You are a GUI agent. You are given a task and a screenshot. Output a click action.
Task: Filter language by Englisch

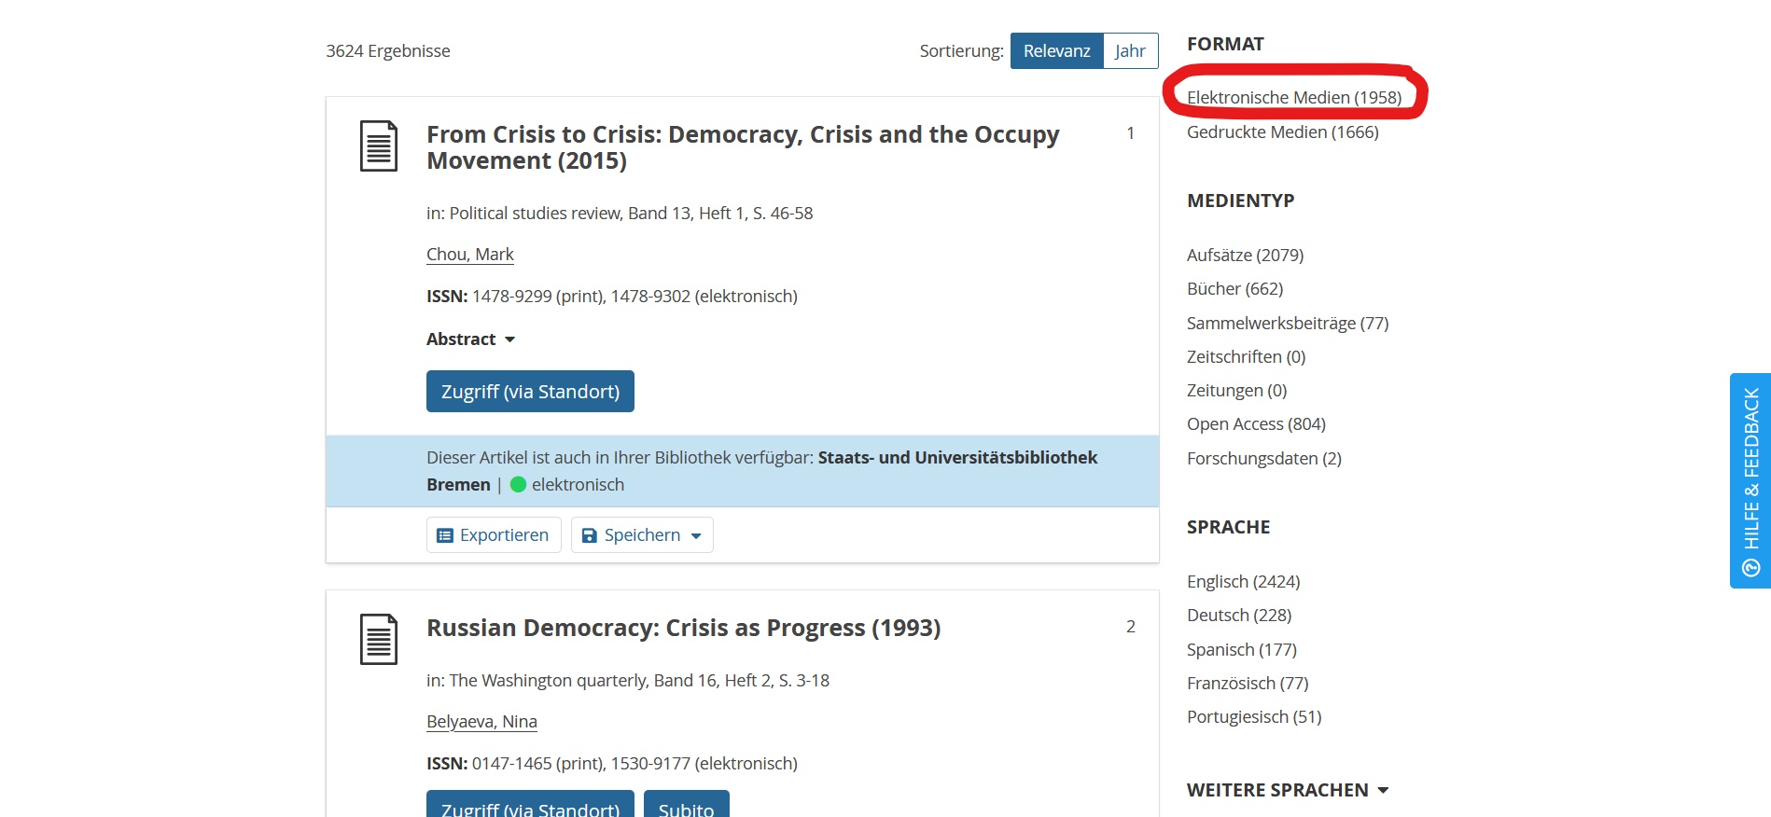[x=1243, y=582]
